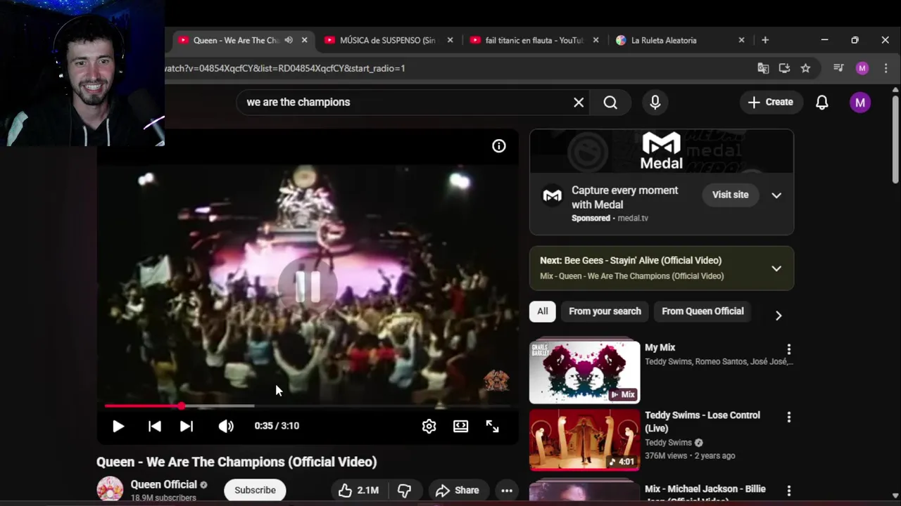Close the fail titanic en flauta tab
Screen dimensions: 901x506
pyautogui.click(x=596, y=40)
